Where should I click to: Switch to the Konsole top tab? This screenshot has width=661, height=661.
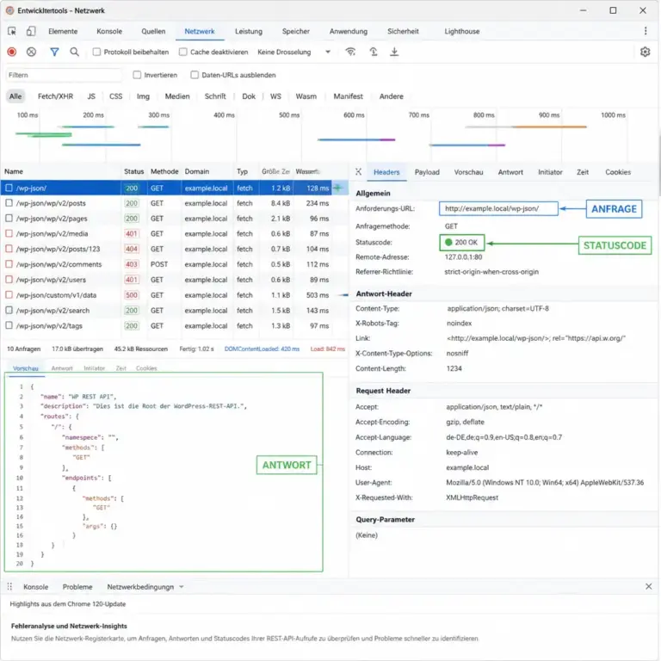[109, 31]
